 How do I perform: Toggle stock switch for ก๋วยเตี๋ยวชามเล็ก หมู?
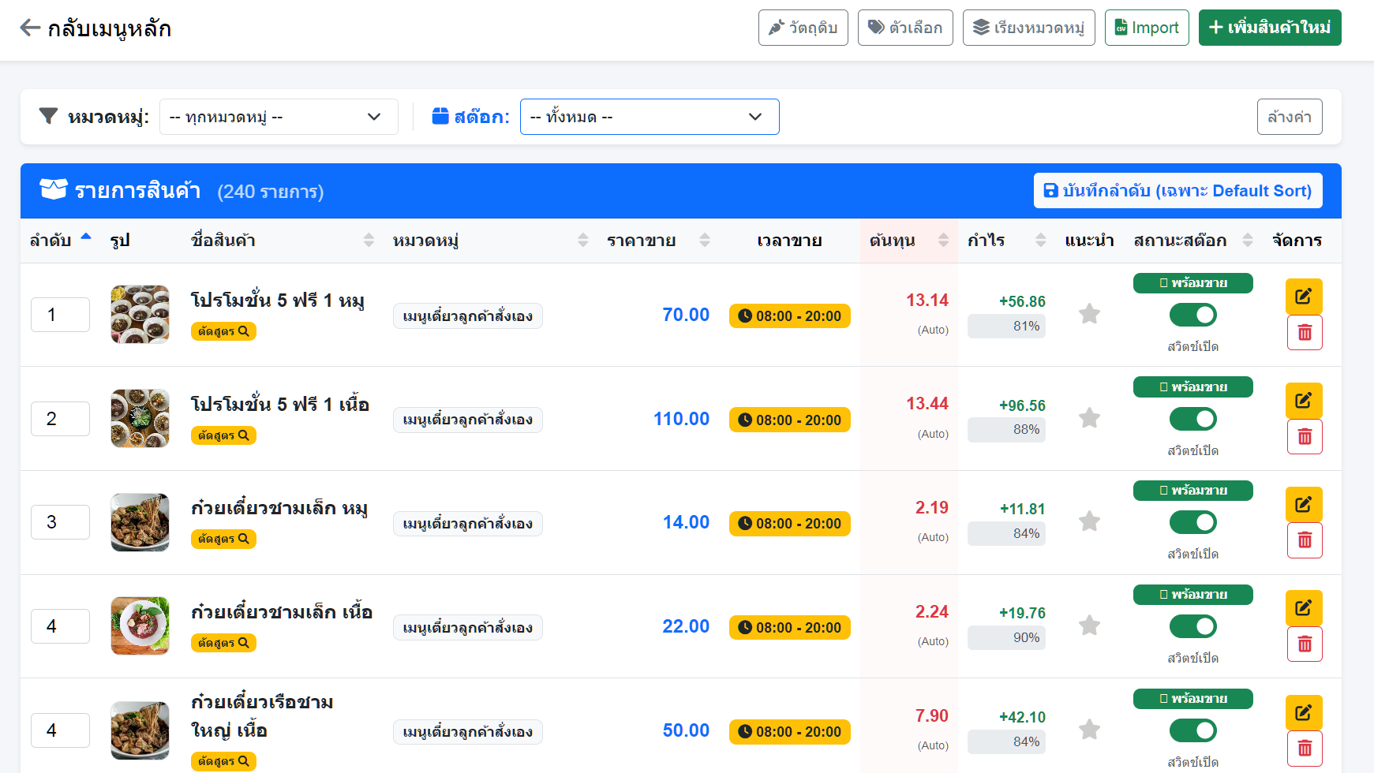pos(1193,522)
